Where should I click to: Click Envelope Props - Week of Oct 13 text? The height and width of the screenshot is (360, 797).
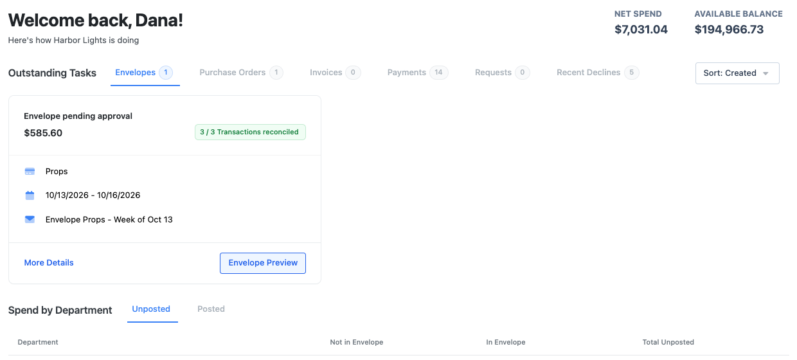point(109,220)
